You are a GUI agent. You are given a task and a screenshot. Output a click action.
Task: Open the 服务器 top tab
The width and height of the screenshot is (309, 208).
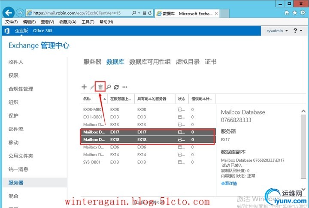pos(92,62)
